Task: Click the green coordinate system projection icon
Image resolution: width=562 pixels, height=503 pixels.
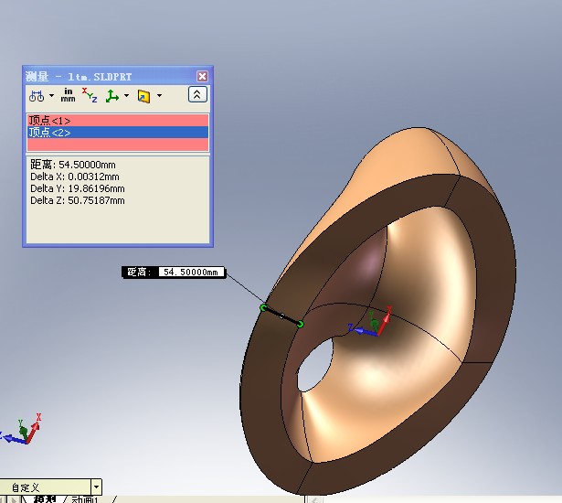Action: click(x=112, y=96)
